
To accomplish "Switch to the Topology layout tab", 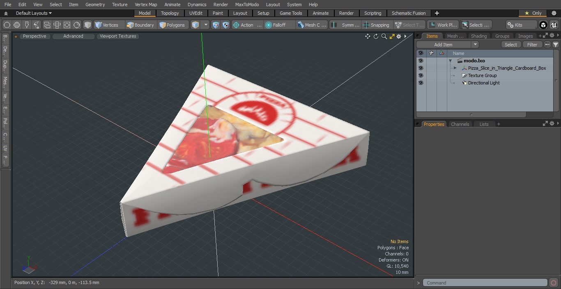I will 170,13.
